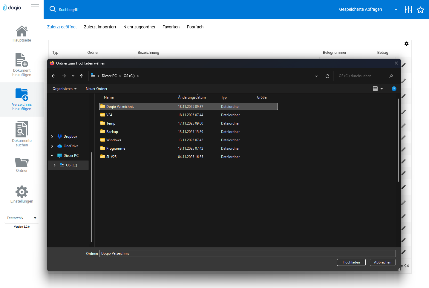Click Neuer Ordner in dialog toolbar

[96, 89]
